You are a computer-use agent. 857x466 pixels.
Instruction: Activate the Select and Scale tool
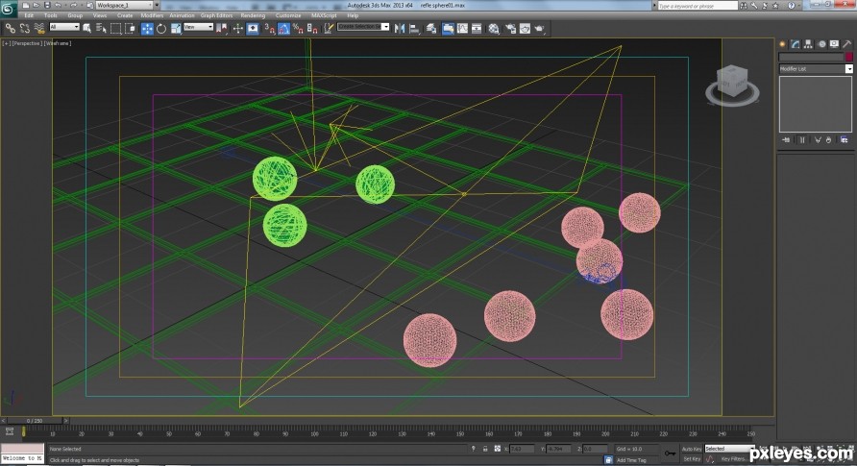pyautogui.click(x=176, y=29)
